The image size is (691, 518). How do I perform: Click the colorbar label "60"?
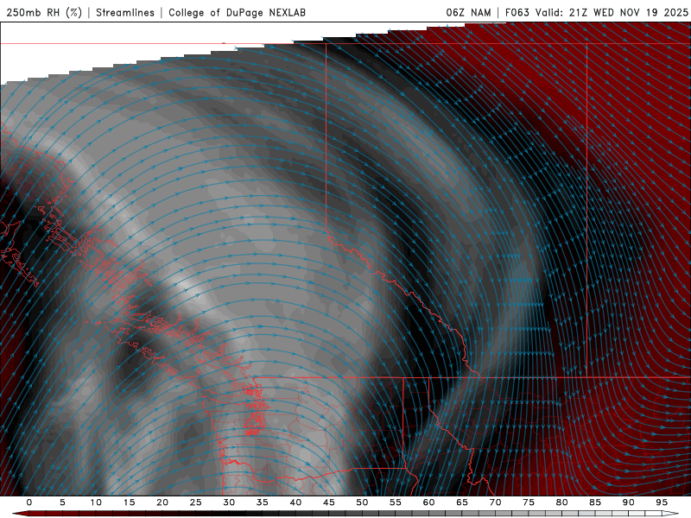(428, 502)
